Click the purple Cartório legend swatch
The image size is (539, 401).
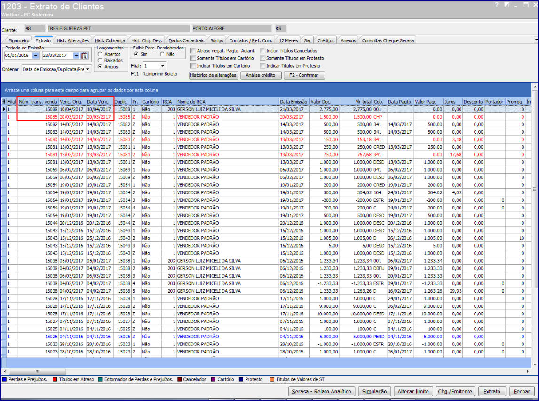click(x=213, y=379)
